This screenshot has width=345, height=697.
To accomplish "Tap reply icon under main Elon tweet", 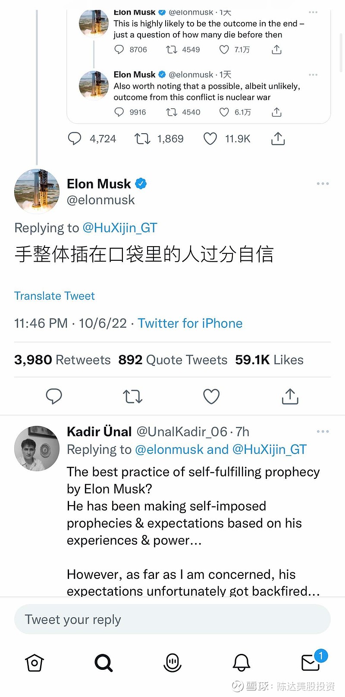I will 54,396.
